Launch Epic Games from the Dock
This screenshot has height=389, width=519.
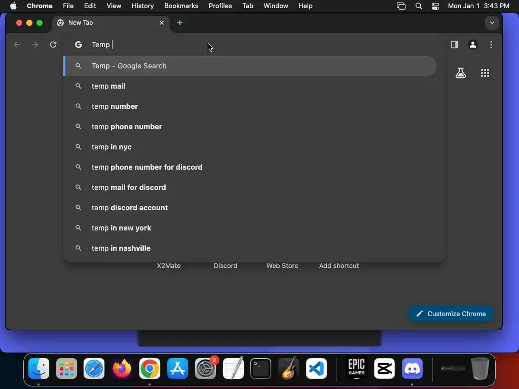coord(356,368)
